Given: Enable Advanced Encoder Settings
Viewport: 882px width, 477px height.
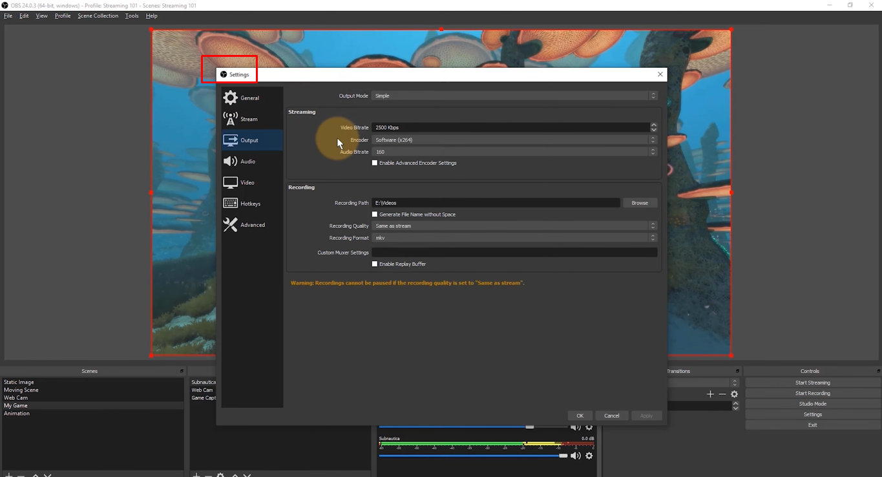Looking at the screenshot, I should click(x=374, y=163).
